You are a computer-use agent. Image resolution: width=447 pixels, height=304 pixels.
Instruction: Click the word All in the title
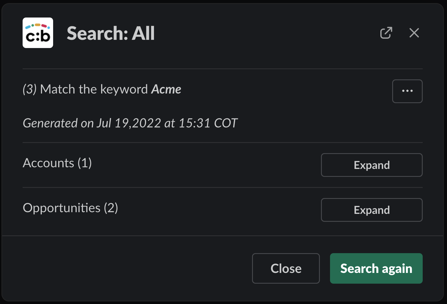[x=143, y=33]
